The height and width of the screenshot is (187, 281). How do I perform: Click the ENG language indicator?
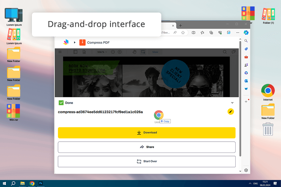[x=256, y=183]
